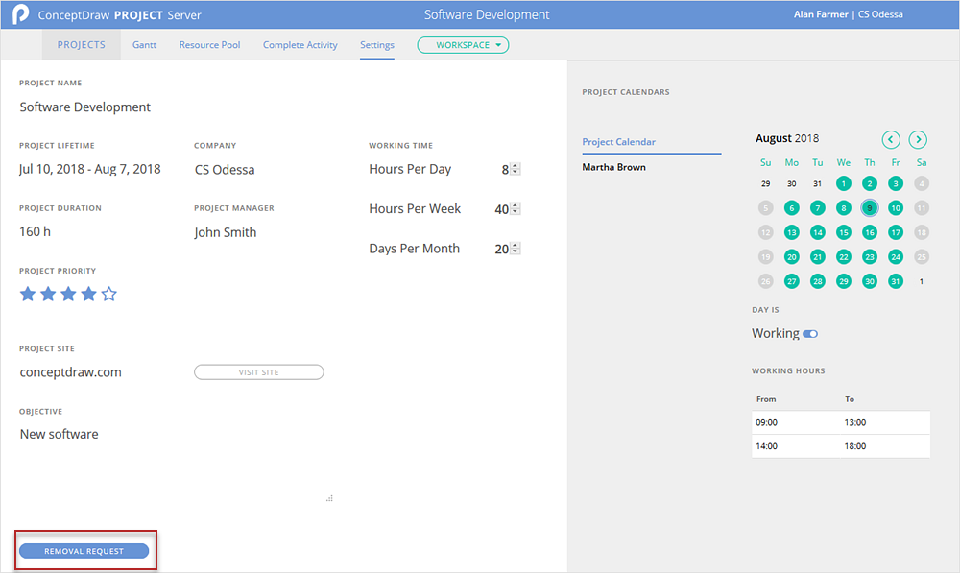Adjust Hours Per Week stepper
This screenshot has height=573, width=960.
[x=516, y=208]
